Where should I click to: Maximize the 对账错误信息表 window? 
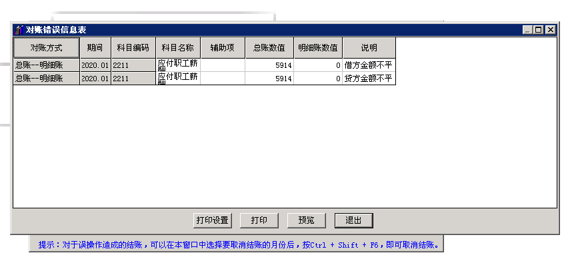coord(538,30)
